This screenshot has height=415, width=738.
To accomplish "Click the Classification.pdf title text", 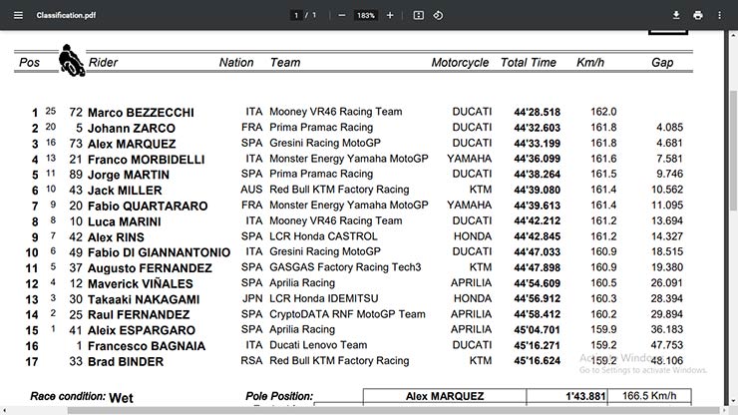I will pos(67,16).
